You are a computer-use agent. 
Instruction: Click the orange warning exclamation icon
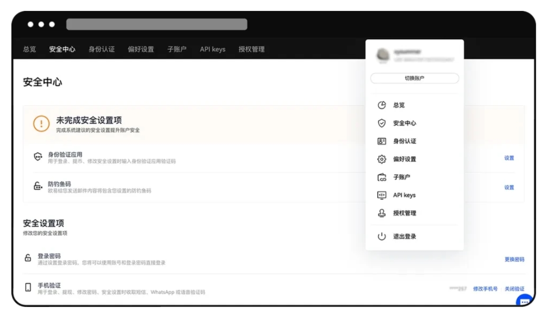(41, 124)
